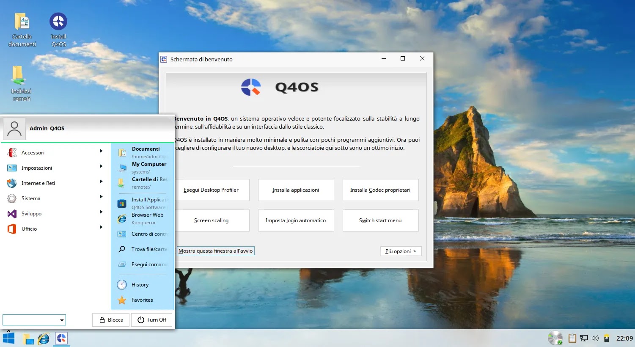This screenshot has height=347, width=635.
Task: Click the Blocca lock button
Action: pos(111,320)
